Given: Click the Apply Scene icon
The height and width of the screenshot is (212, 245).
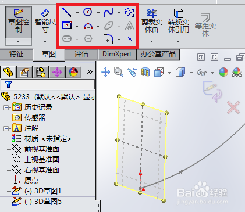Looking at the screenshot, I should click(x=237, y=72).
